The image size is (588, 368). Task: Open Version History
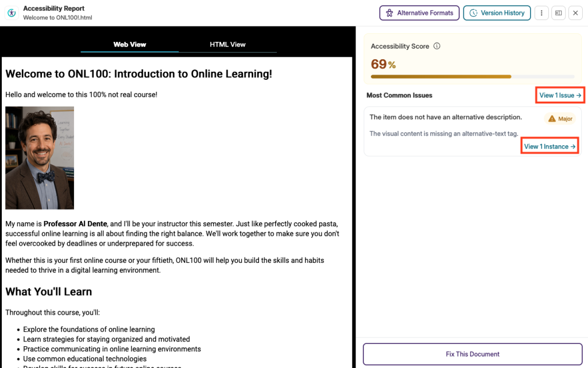click(497, 13)
